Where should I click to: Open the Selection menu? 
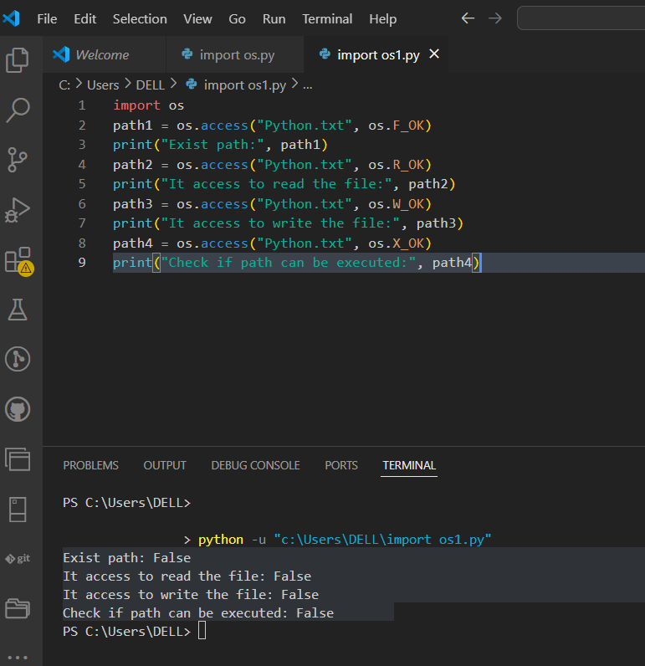140,19
